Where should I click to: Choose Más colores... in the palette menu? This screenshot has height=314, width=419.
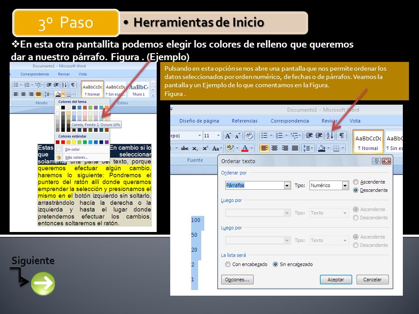(76, 157)
